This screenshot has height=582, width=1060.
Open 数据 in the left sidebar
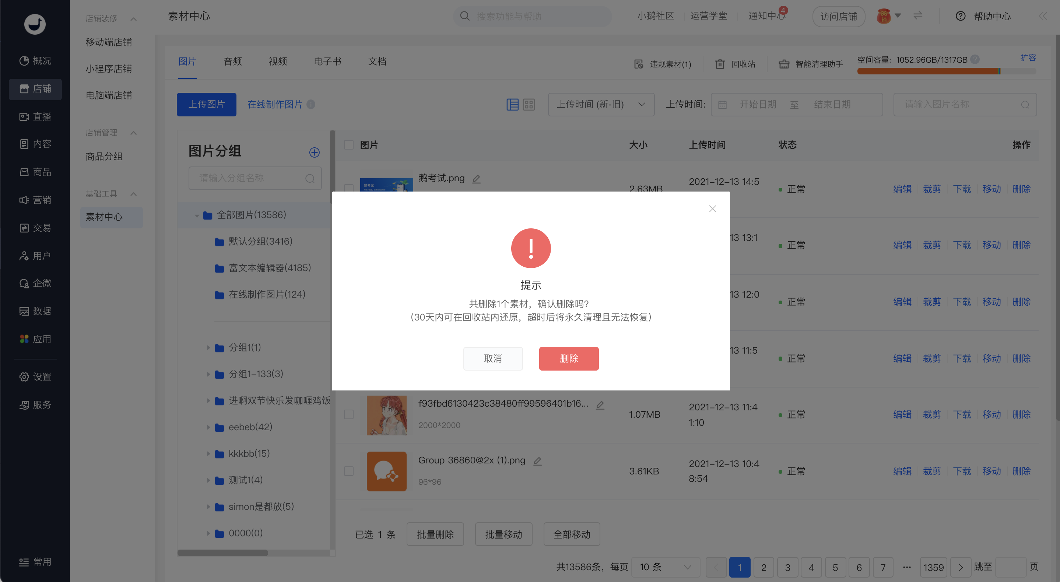tap(35, 311)
